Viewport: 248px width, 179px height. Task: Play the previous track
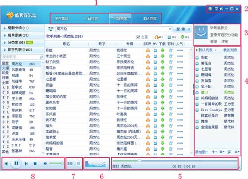(x=6, y=164)
